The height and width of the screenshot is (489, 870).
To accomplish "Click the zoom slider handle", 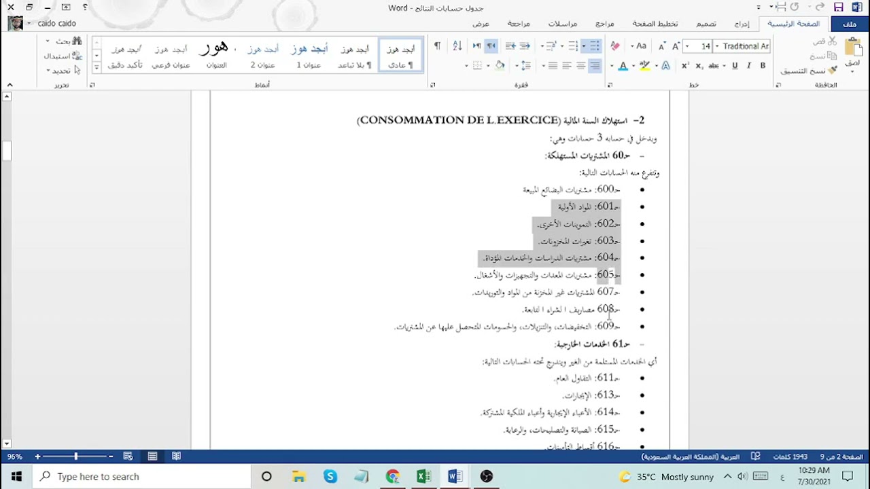I will point(75,456).
